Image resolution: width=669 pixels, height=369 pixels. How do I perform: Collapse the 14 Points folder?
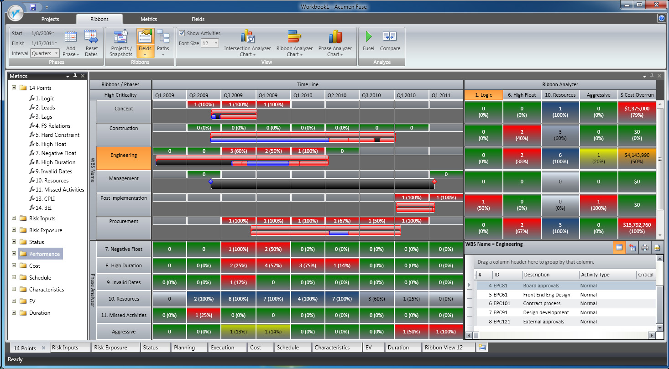[14, 88]
